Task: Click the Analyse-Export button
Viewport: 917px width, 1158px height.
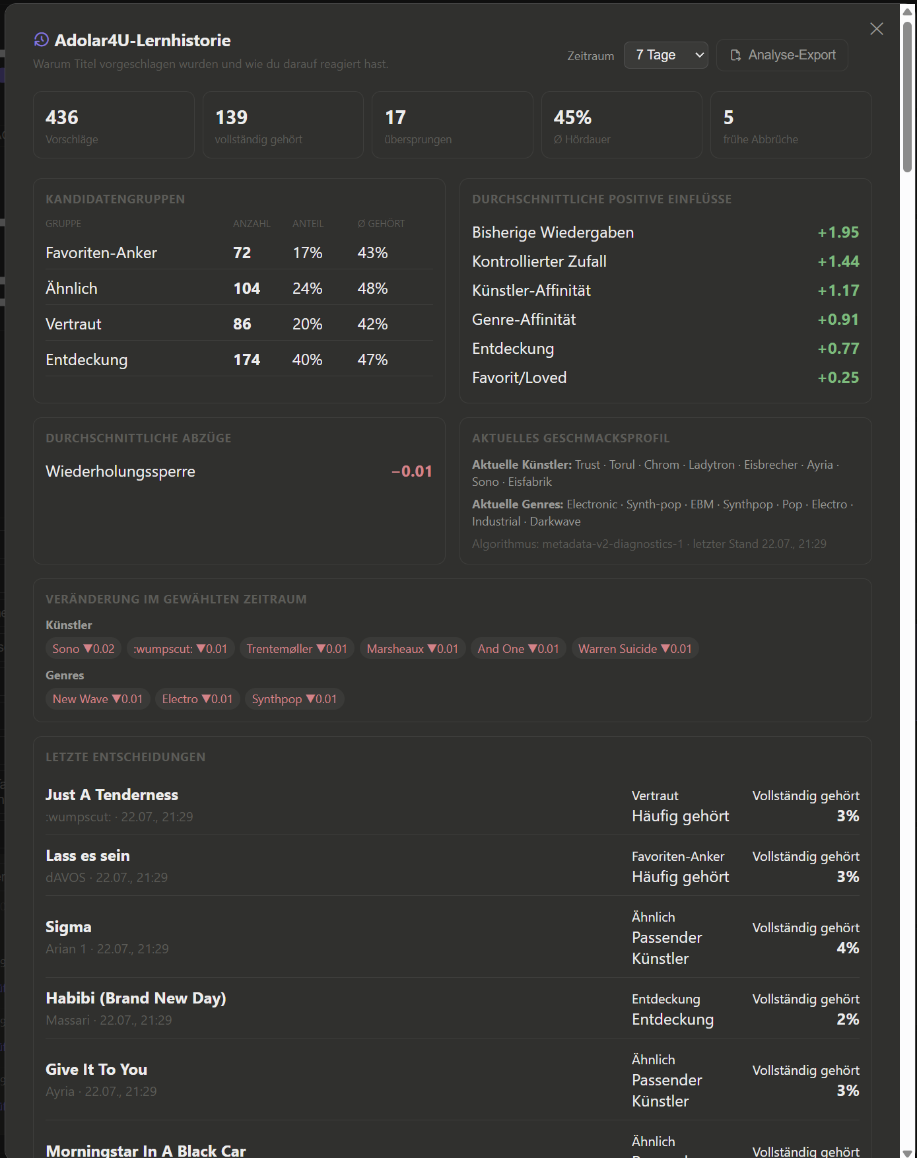Action: pos(782,55)
